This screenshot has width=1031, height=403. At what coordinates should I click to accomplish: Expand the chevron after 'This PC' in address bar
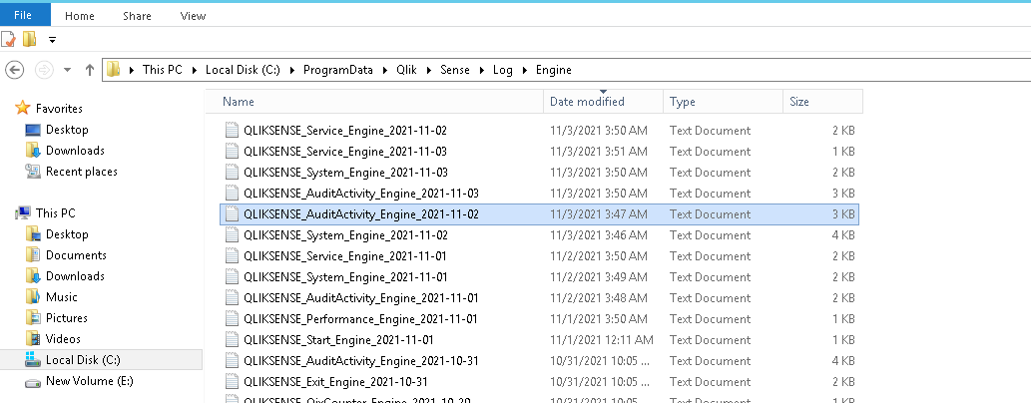(195, 70)
